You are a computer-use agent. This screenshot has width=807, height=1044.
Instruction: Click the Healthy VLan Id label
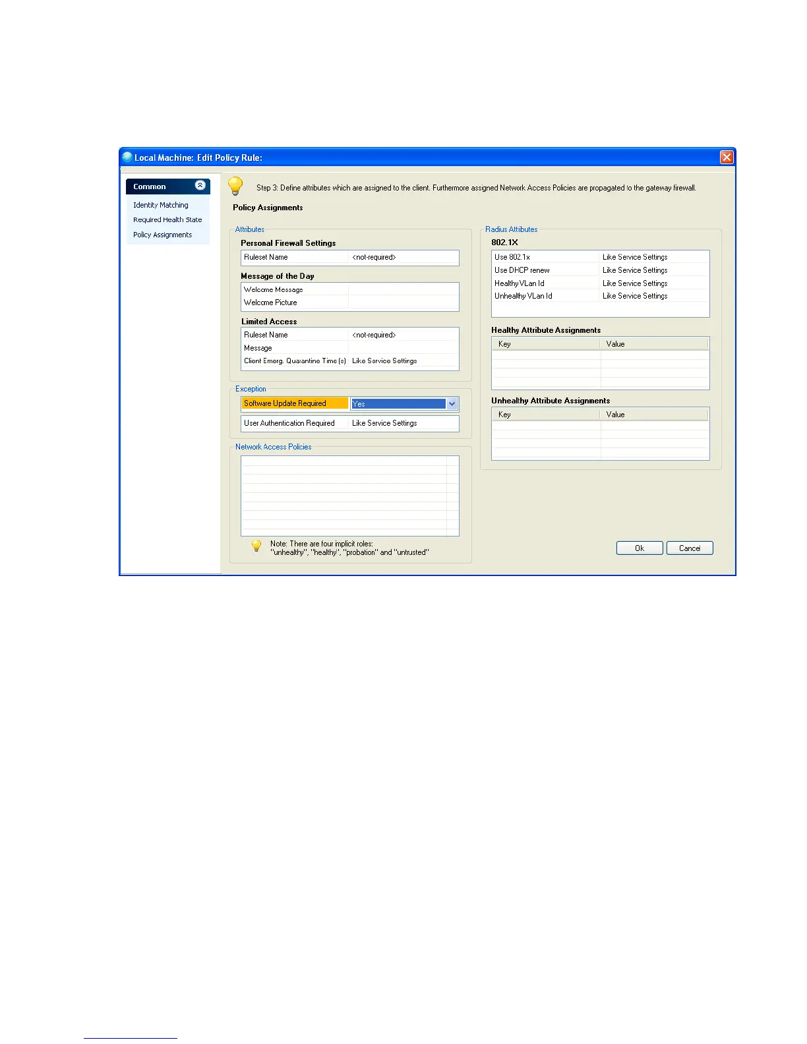[520, 283]
